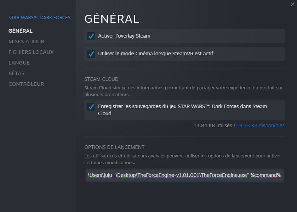This screenshot has height=212, width=297.
Task: Go to the LANGUE settings tab
Action: [19, 63]
